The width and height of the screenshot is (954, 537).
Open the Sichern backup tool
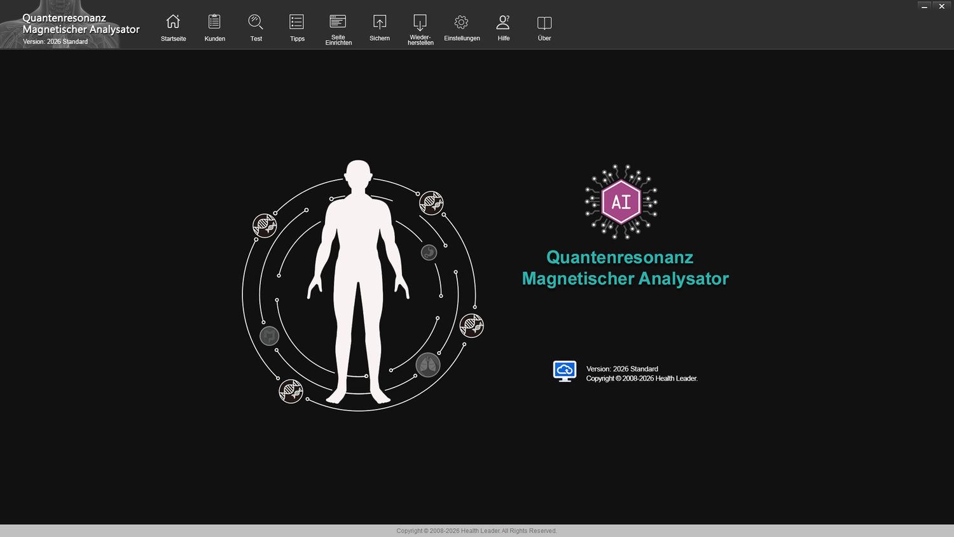[x=379, y=27]
